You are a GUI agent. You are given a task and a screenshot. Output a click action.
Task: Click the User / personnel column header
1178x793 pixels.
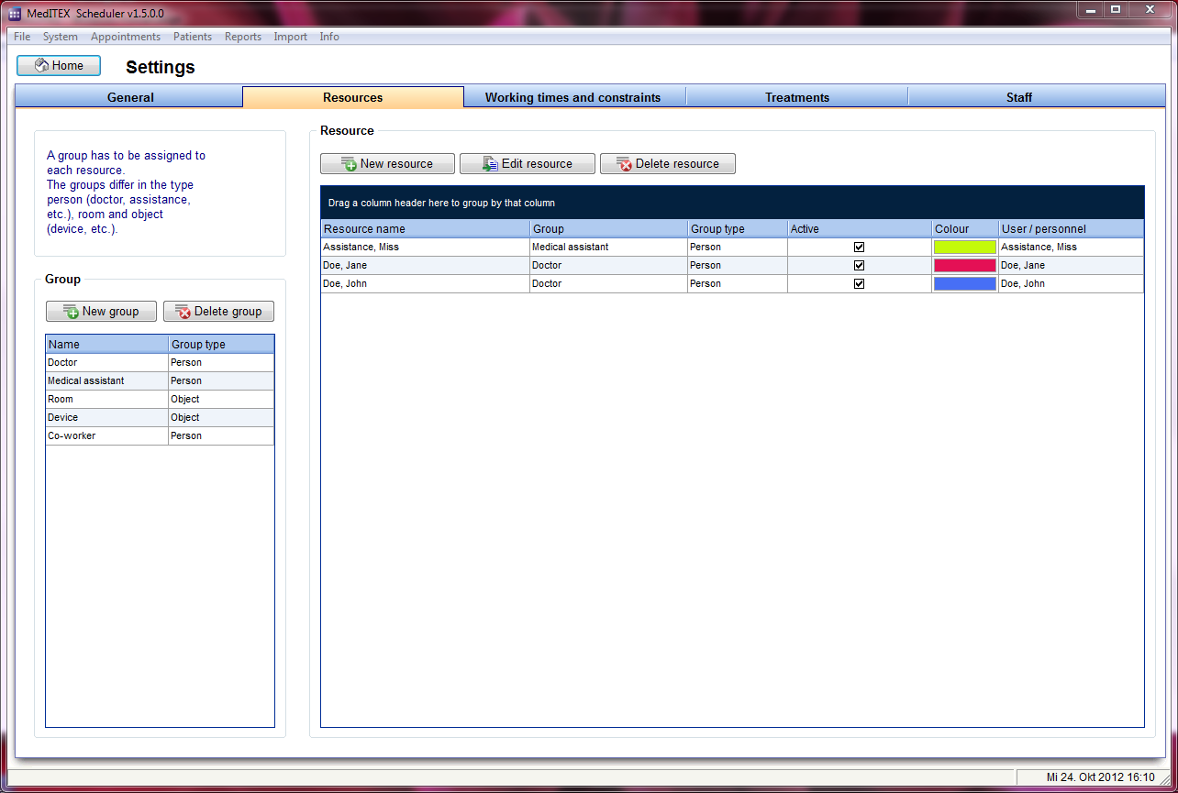pyautogui.click(x=1072, y=229)
